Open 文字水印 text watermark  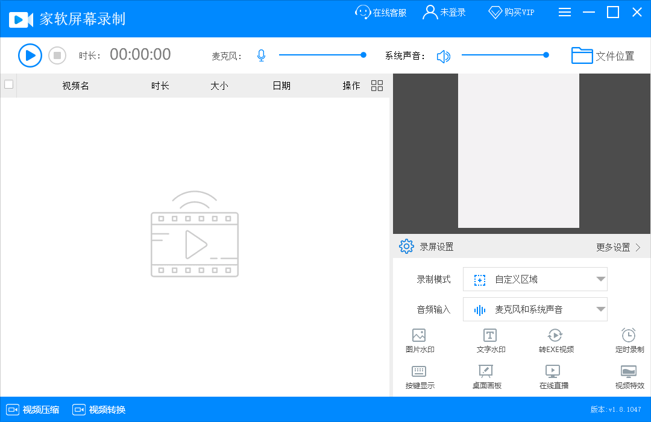[x=491, y=341]
